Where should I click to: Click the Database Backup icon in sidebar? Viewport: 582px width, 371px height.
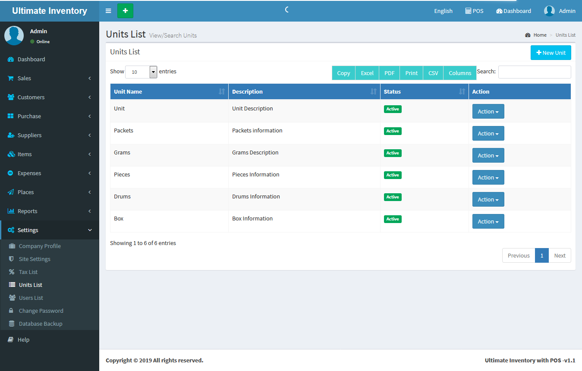12,324
